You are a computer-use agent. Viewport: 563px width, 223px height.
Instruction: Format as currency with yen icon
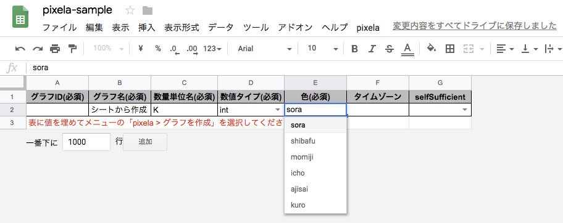(141, 49)
